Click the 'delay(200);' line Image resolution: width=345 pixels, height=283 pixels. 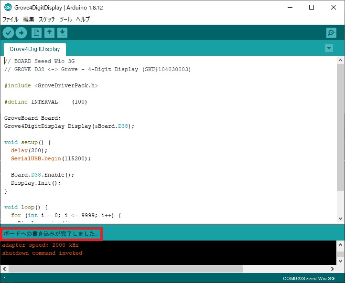pyautogui.click(x=29, y=150)
